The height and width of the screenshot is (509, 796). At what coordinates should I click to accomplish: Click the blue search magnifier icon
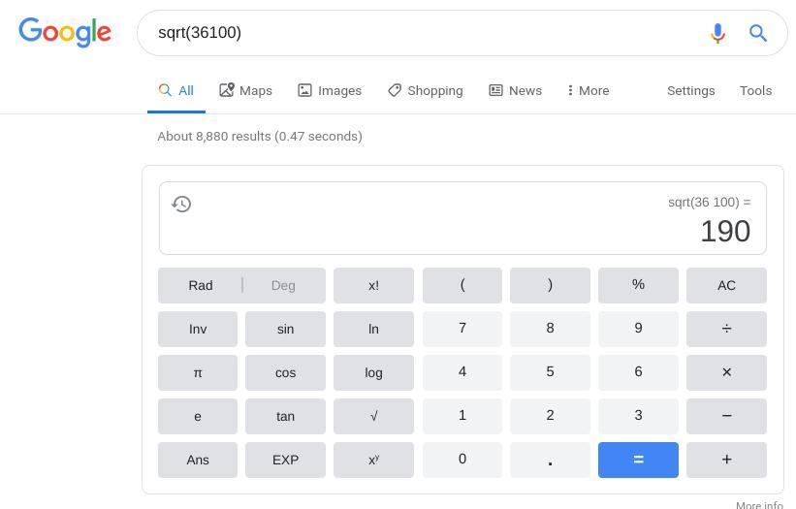point(758,33)
